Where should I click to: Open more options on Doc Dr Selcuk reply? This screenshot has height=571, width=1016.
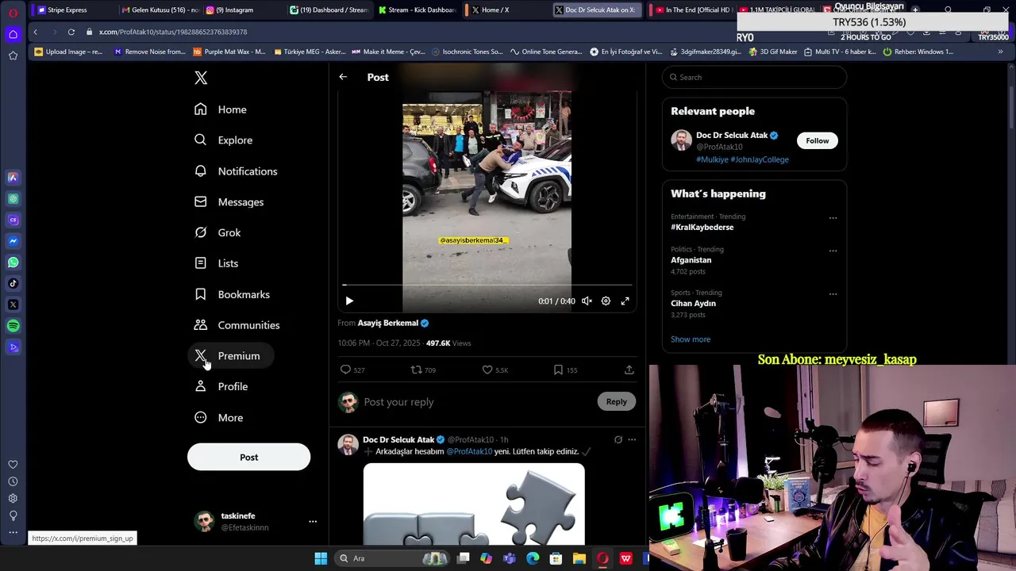(x=632, y=439)
